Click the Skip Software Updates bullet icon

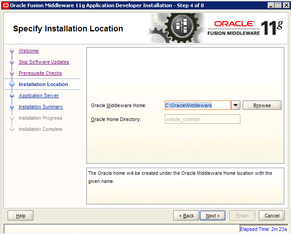coord(12,62)
